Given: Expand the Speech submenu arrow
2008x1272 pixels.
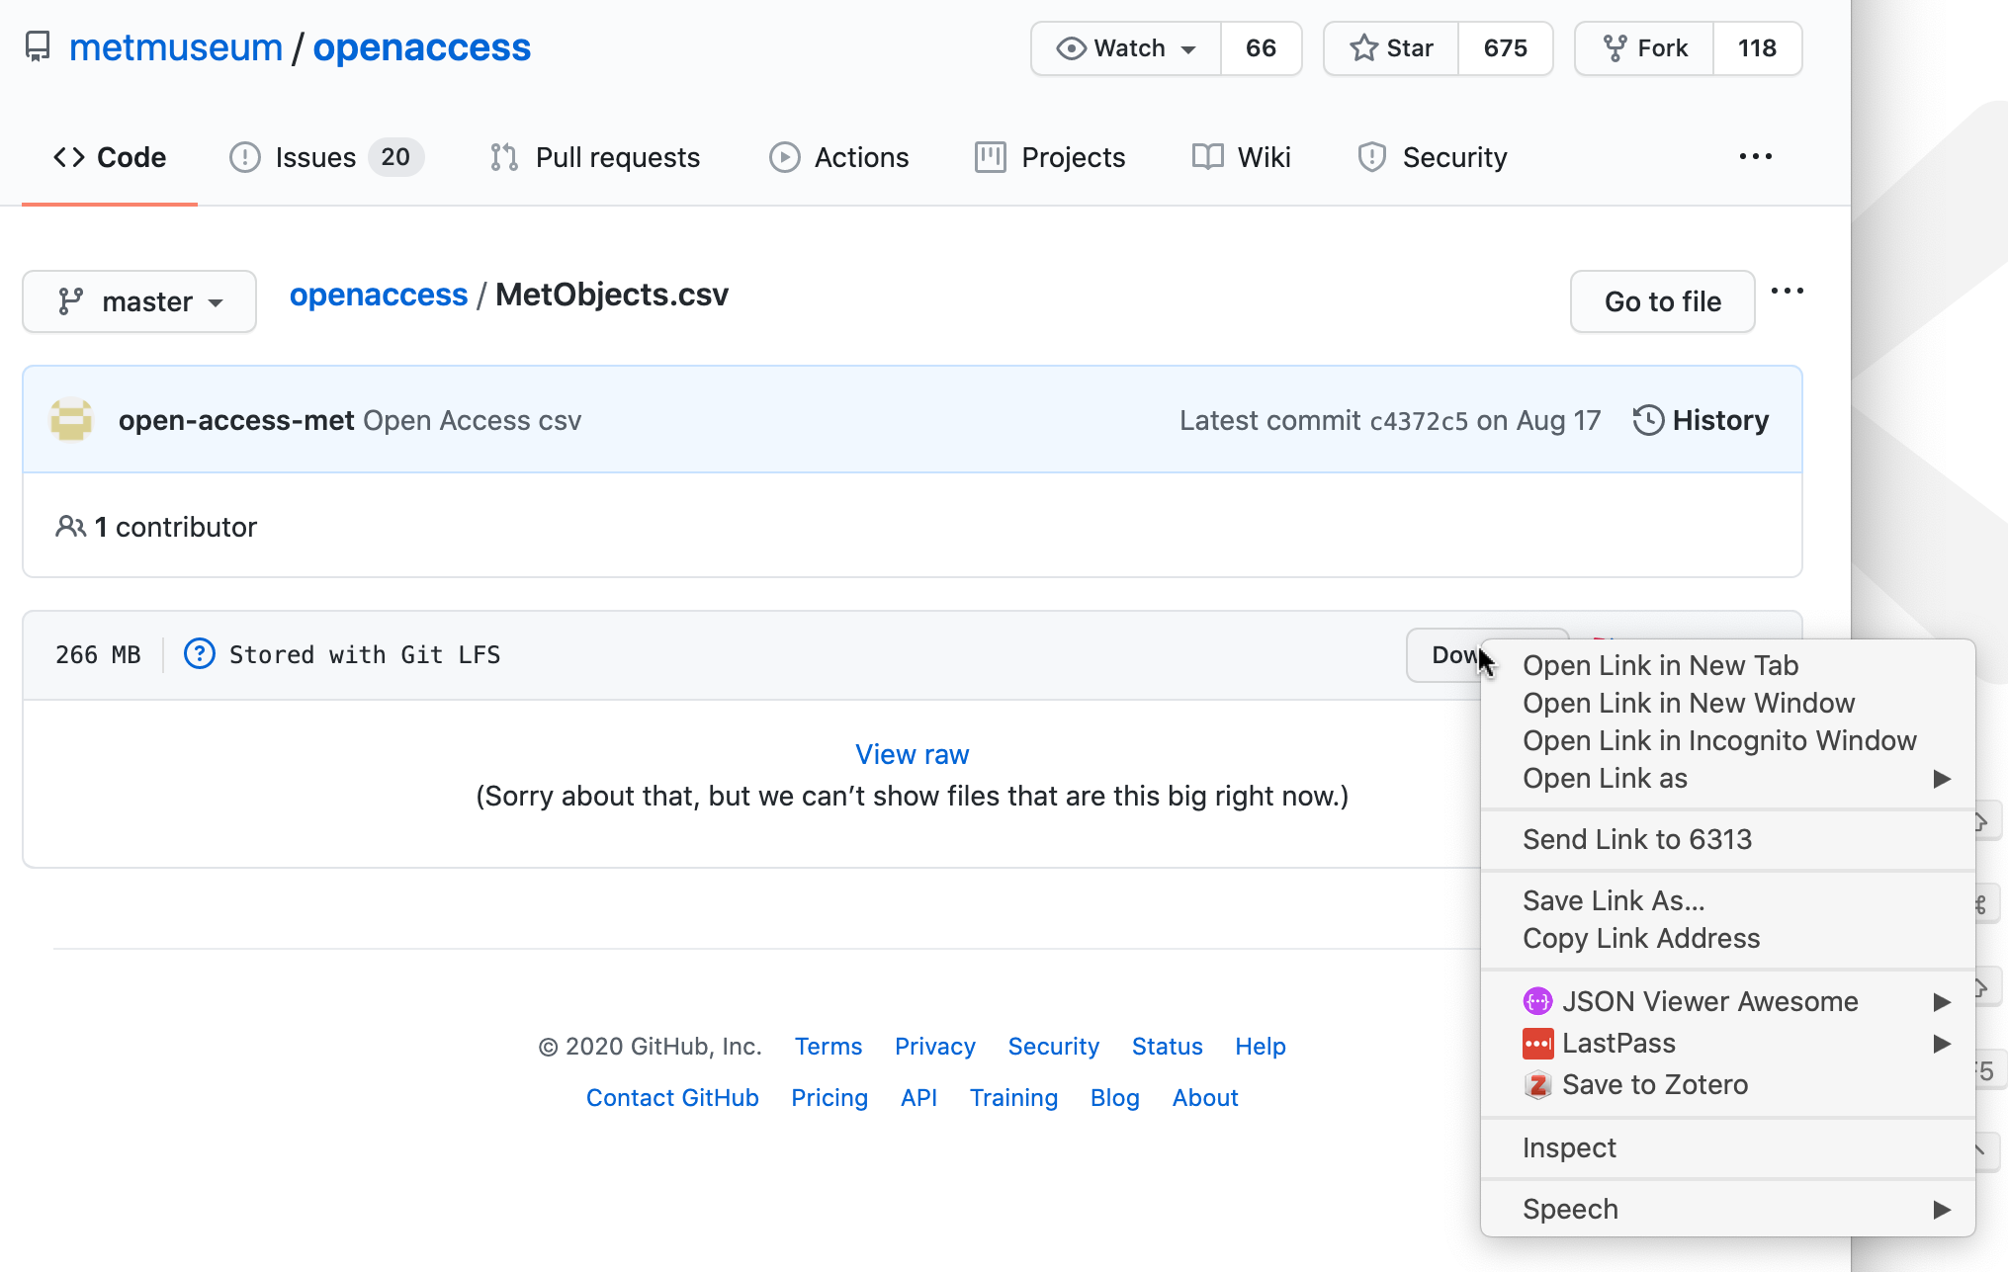Looking at the screenshot, I should pyautogui.click(x=1941, y=1210).
